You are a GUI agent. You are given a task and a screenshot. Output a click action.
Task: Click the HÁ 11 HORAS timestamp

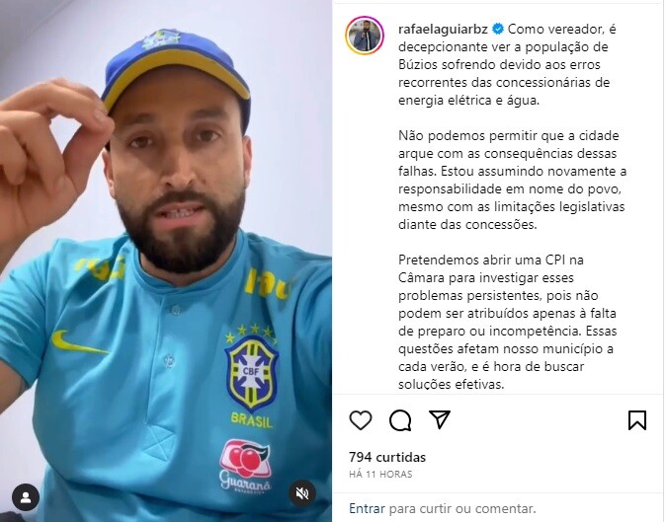[380, 474]
